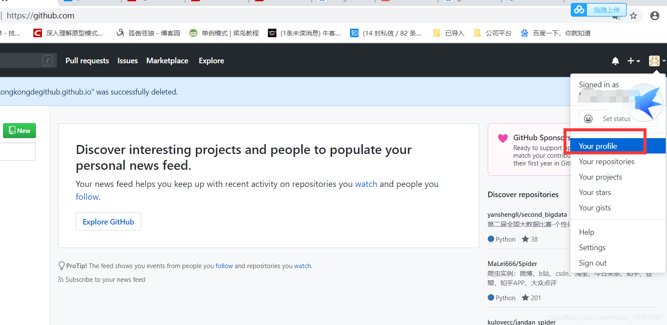Click the notification bell icon
667x325 pixels.
pos(615,61)
